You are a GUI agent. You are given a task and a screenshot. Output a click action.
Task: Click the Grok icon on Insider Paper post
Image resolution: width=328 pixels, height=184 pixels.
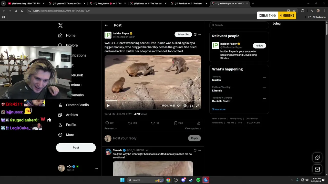pos(195,34)
